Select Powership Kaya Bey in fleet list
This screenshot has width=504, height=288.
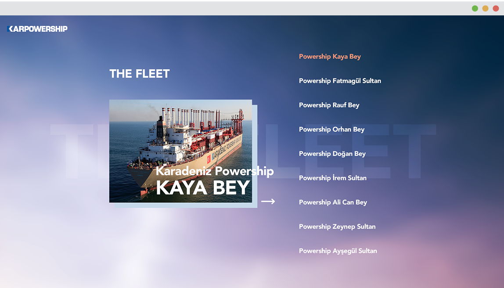pyautogui.click(x=330, y=57)
